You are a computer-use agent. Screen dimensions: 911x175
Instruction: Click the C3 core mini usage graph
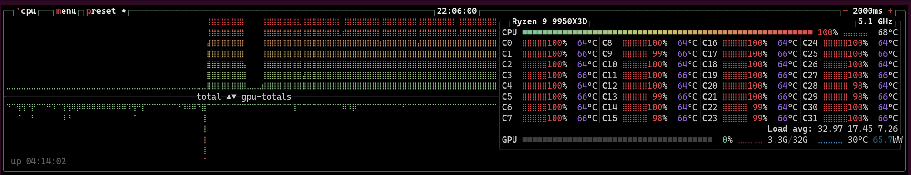coord(534,75)
